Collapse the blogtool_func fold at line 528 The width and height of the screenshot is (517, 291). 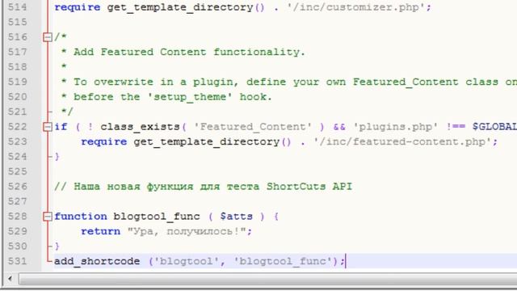point(48,217)
